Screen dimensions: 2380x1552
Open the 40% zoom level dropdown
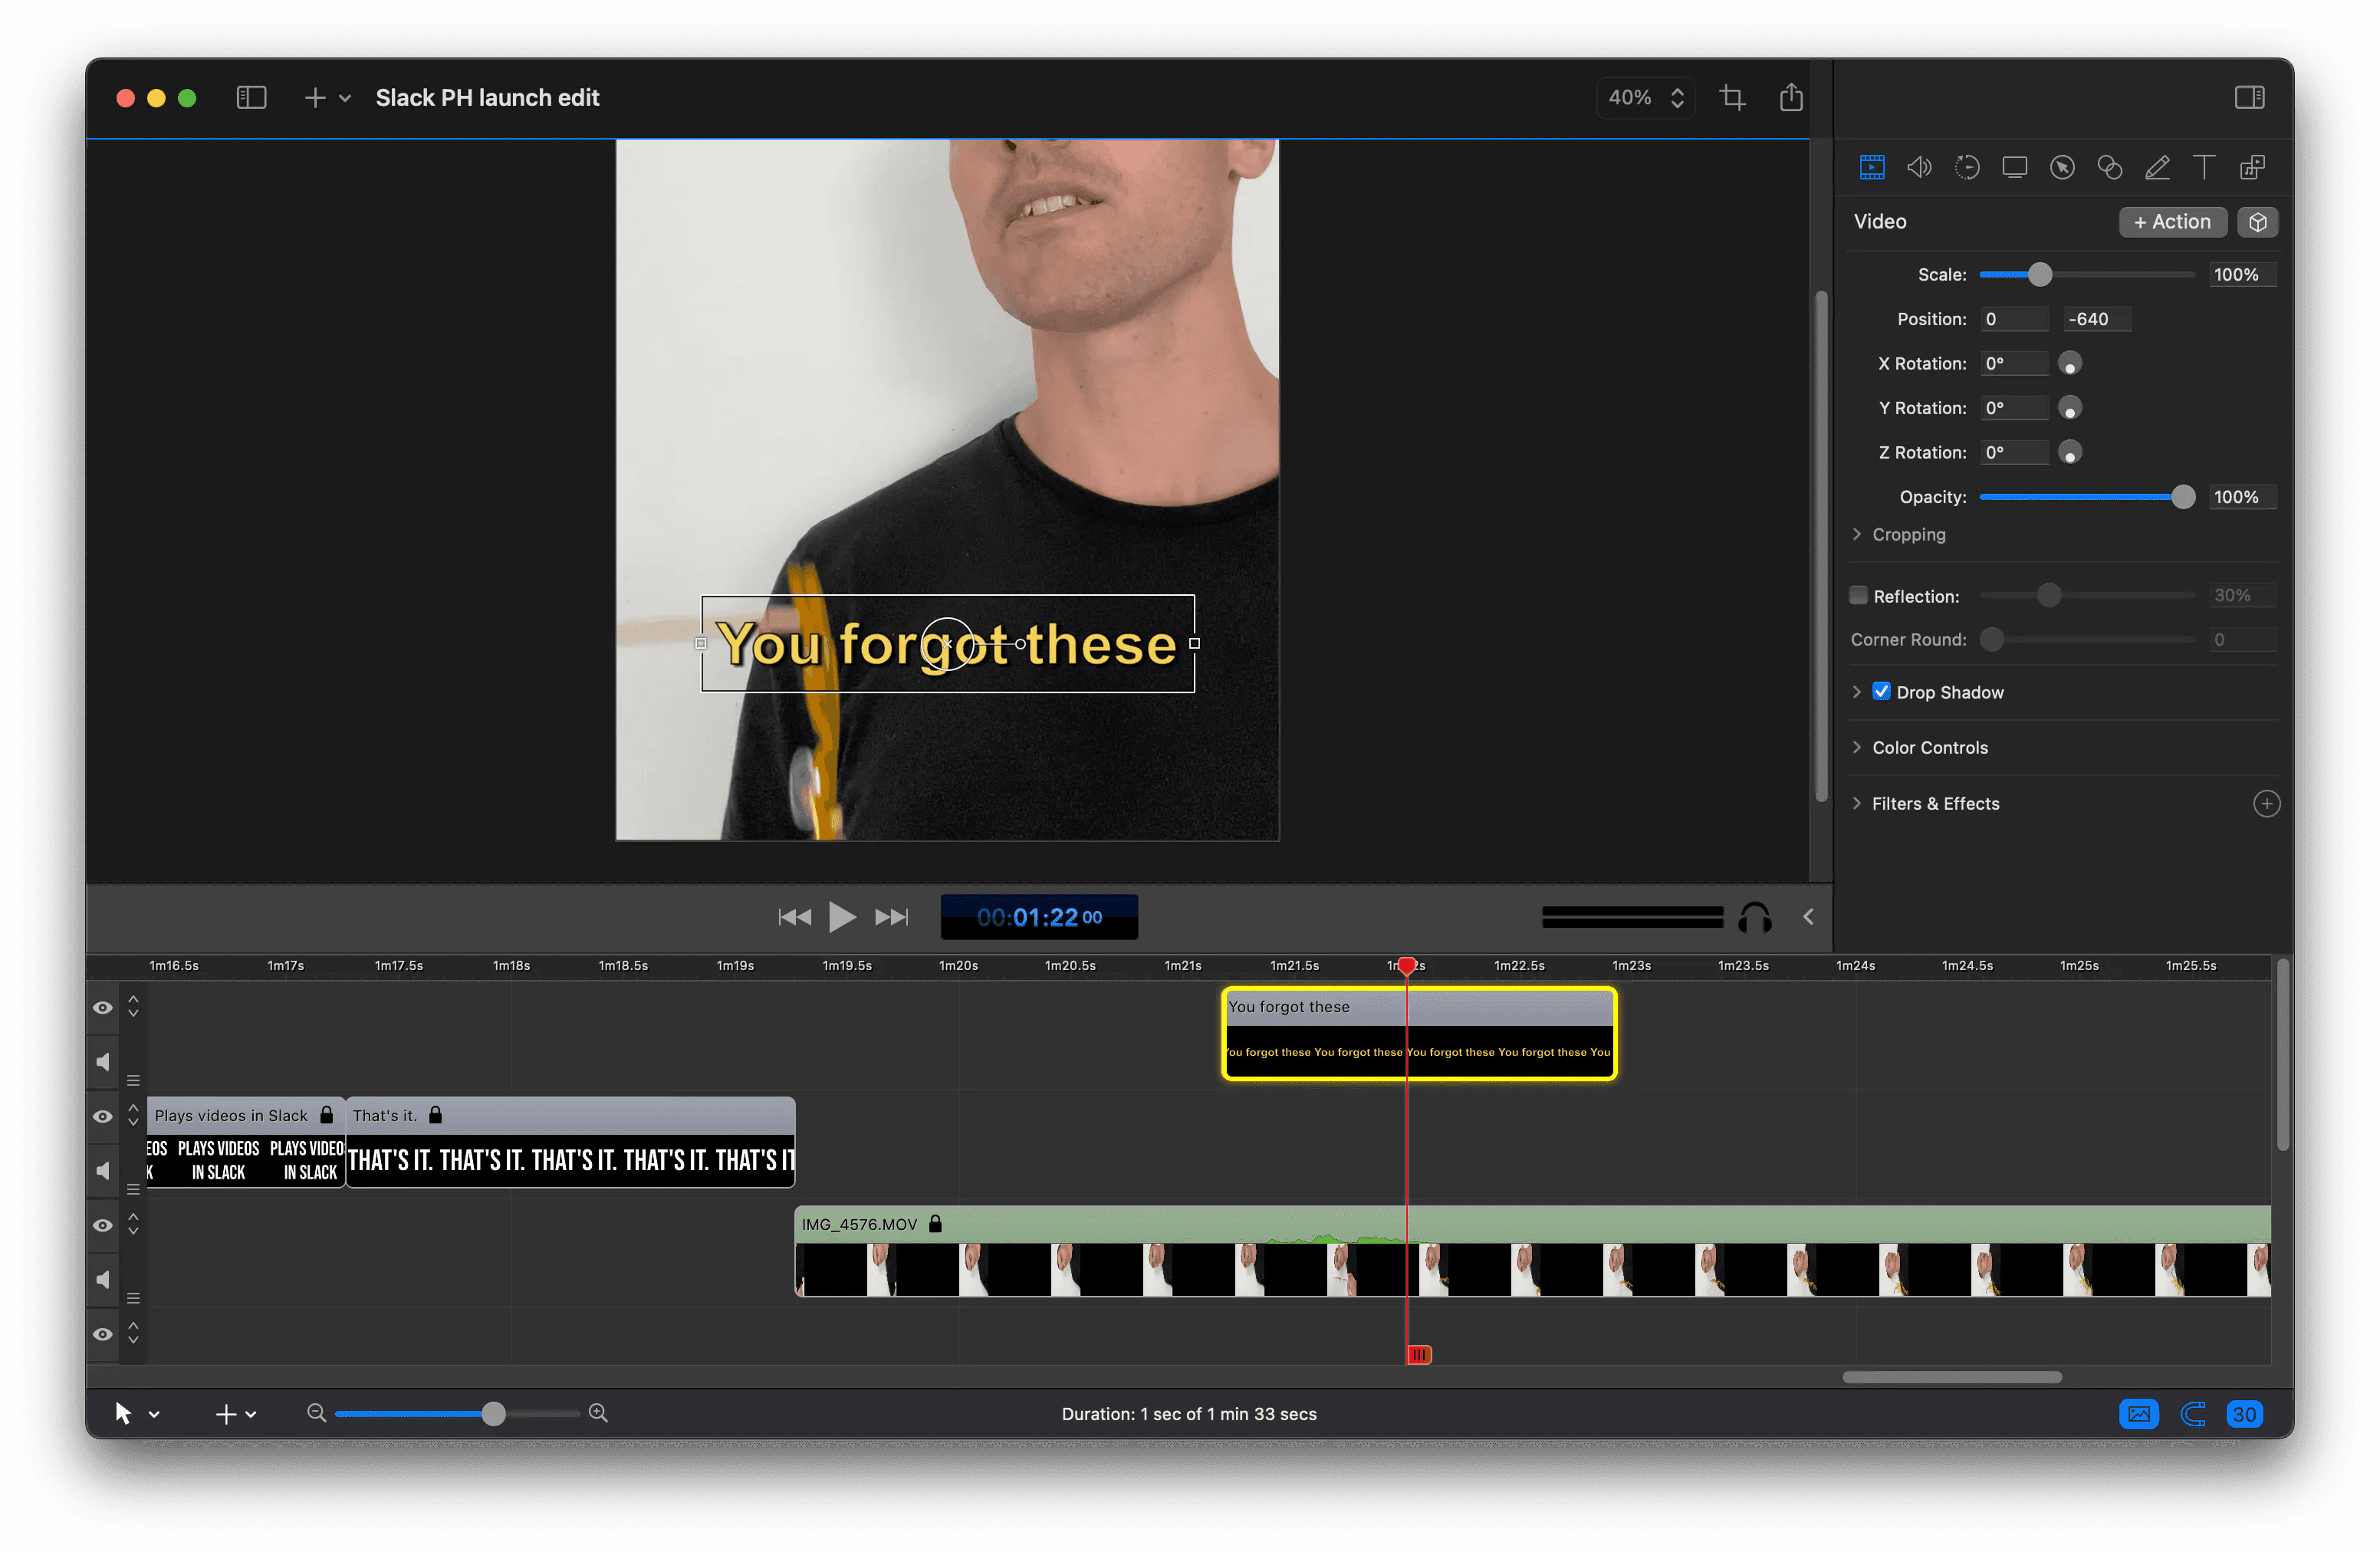coord(1645,97)
